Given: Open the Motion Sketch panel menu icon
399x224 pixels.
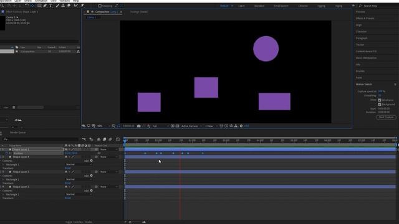Looking at the screenshot, I should tap(395, 85).
